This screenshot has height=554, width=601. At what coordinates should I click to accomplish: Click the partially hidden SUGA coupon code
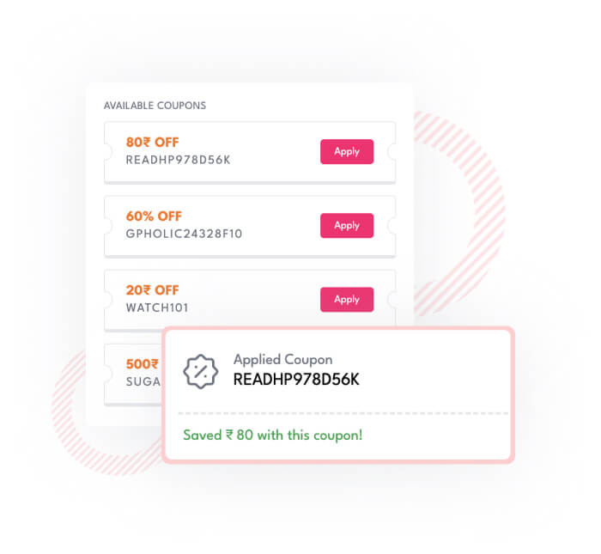(143, 381)
